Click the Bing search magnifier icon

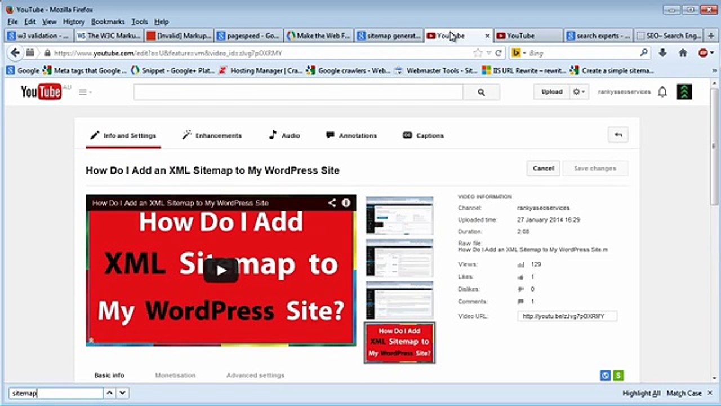pos(644,53)
